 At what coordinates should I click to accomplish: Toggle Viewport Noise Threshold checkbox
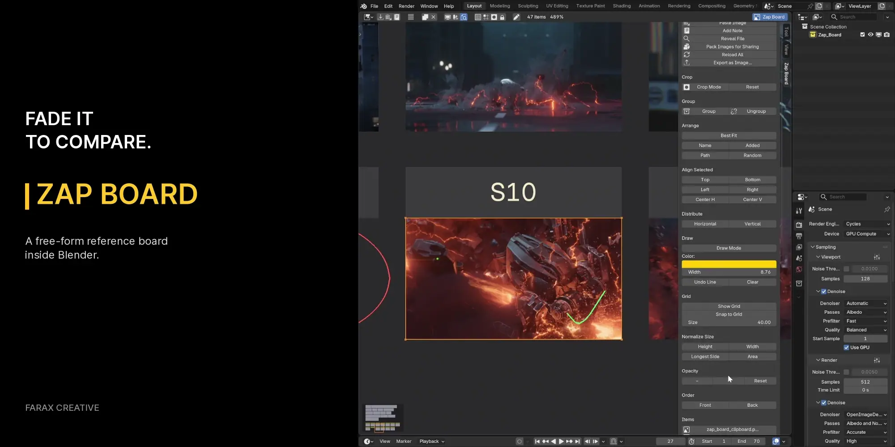846,269
